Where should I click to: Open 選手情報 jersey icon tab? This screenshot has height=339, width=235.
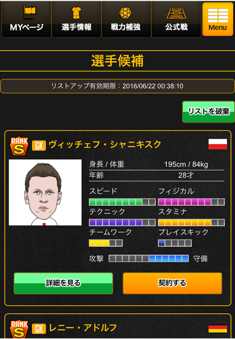click(x=76, y=19)
